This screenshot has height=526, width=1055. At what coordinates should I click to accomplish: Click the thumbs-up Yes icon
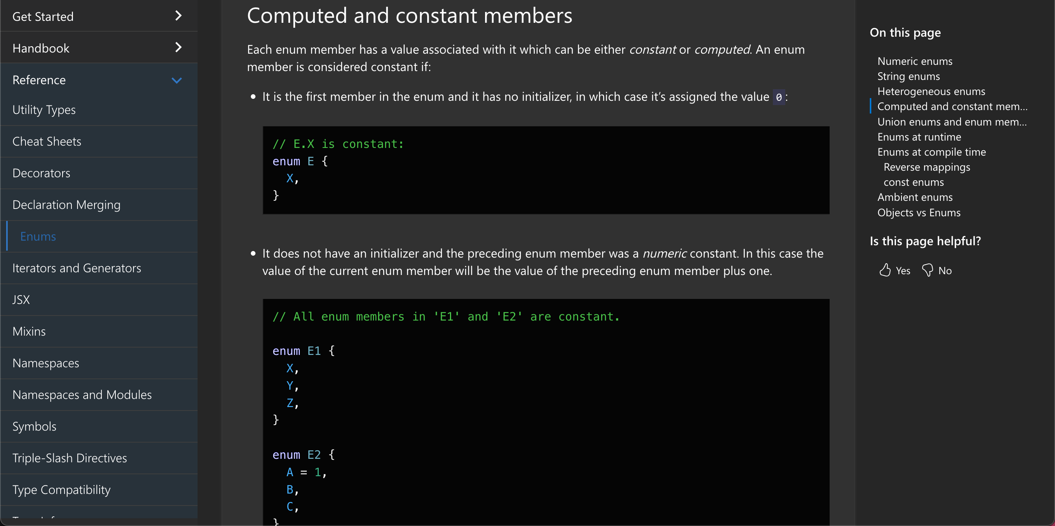[x=884, y=270]
